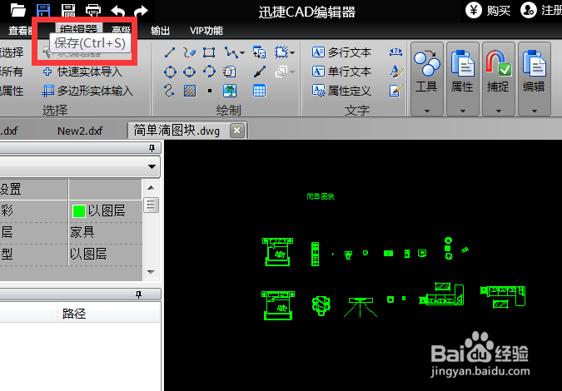The height and width of the screenshot is (391, 562).
Task: Select the Point drawing tool
Action: tap(209, 91)
